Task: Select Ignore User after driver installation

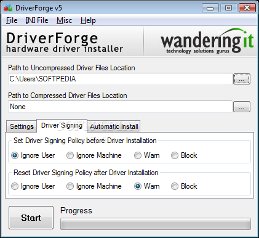Action: [33, 186]
